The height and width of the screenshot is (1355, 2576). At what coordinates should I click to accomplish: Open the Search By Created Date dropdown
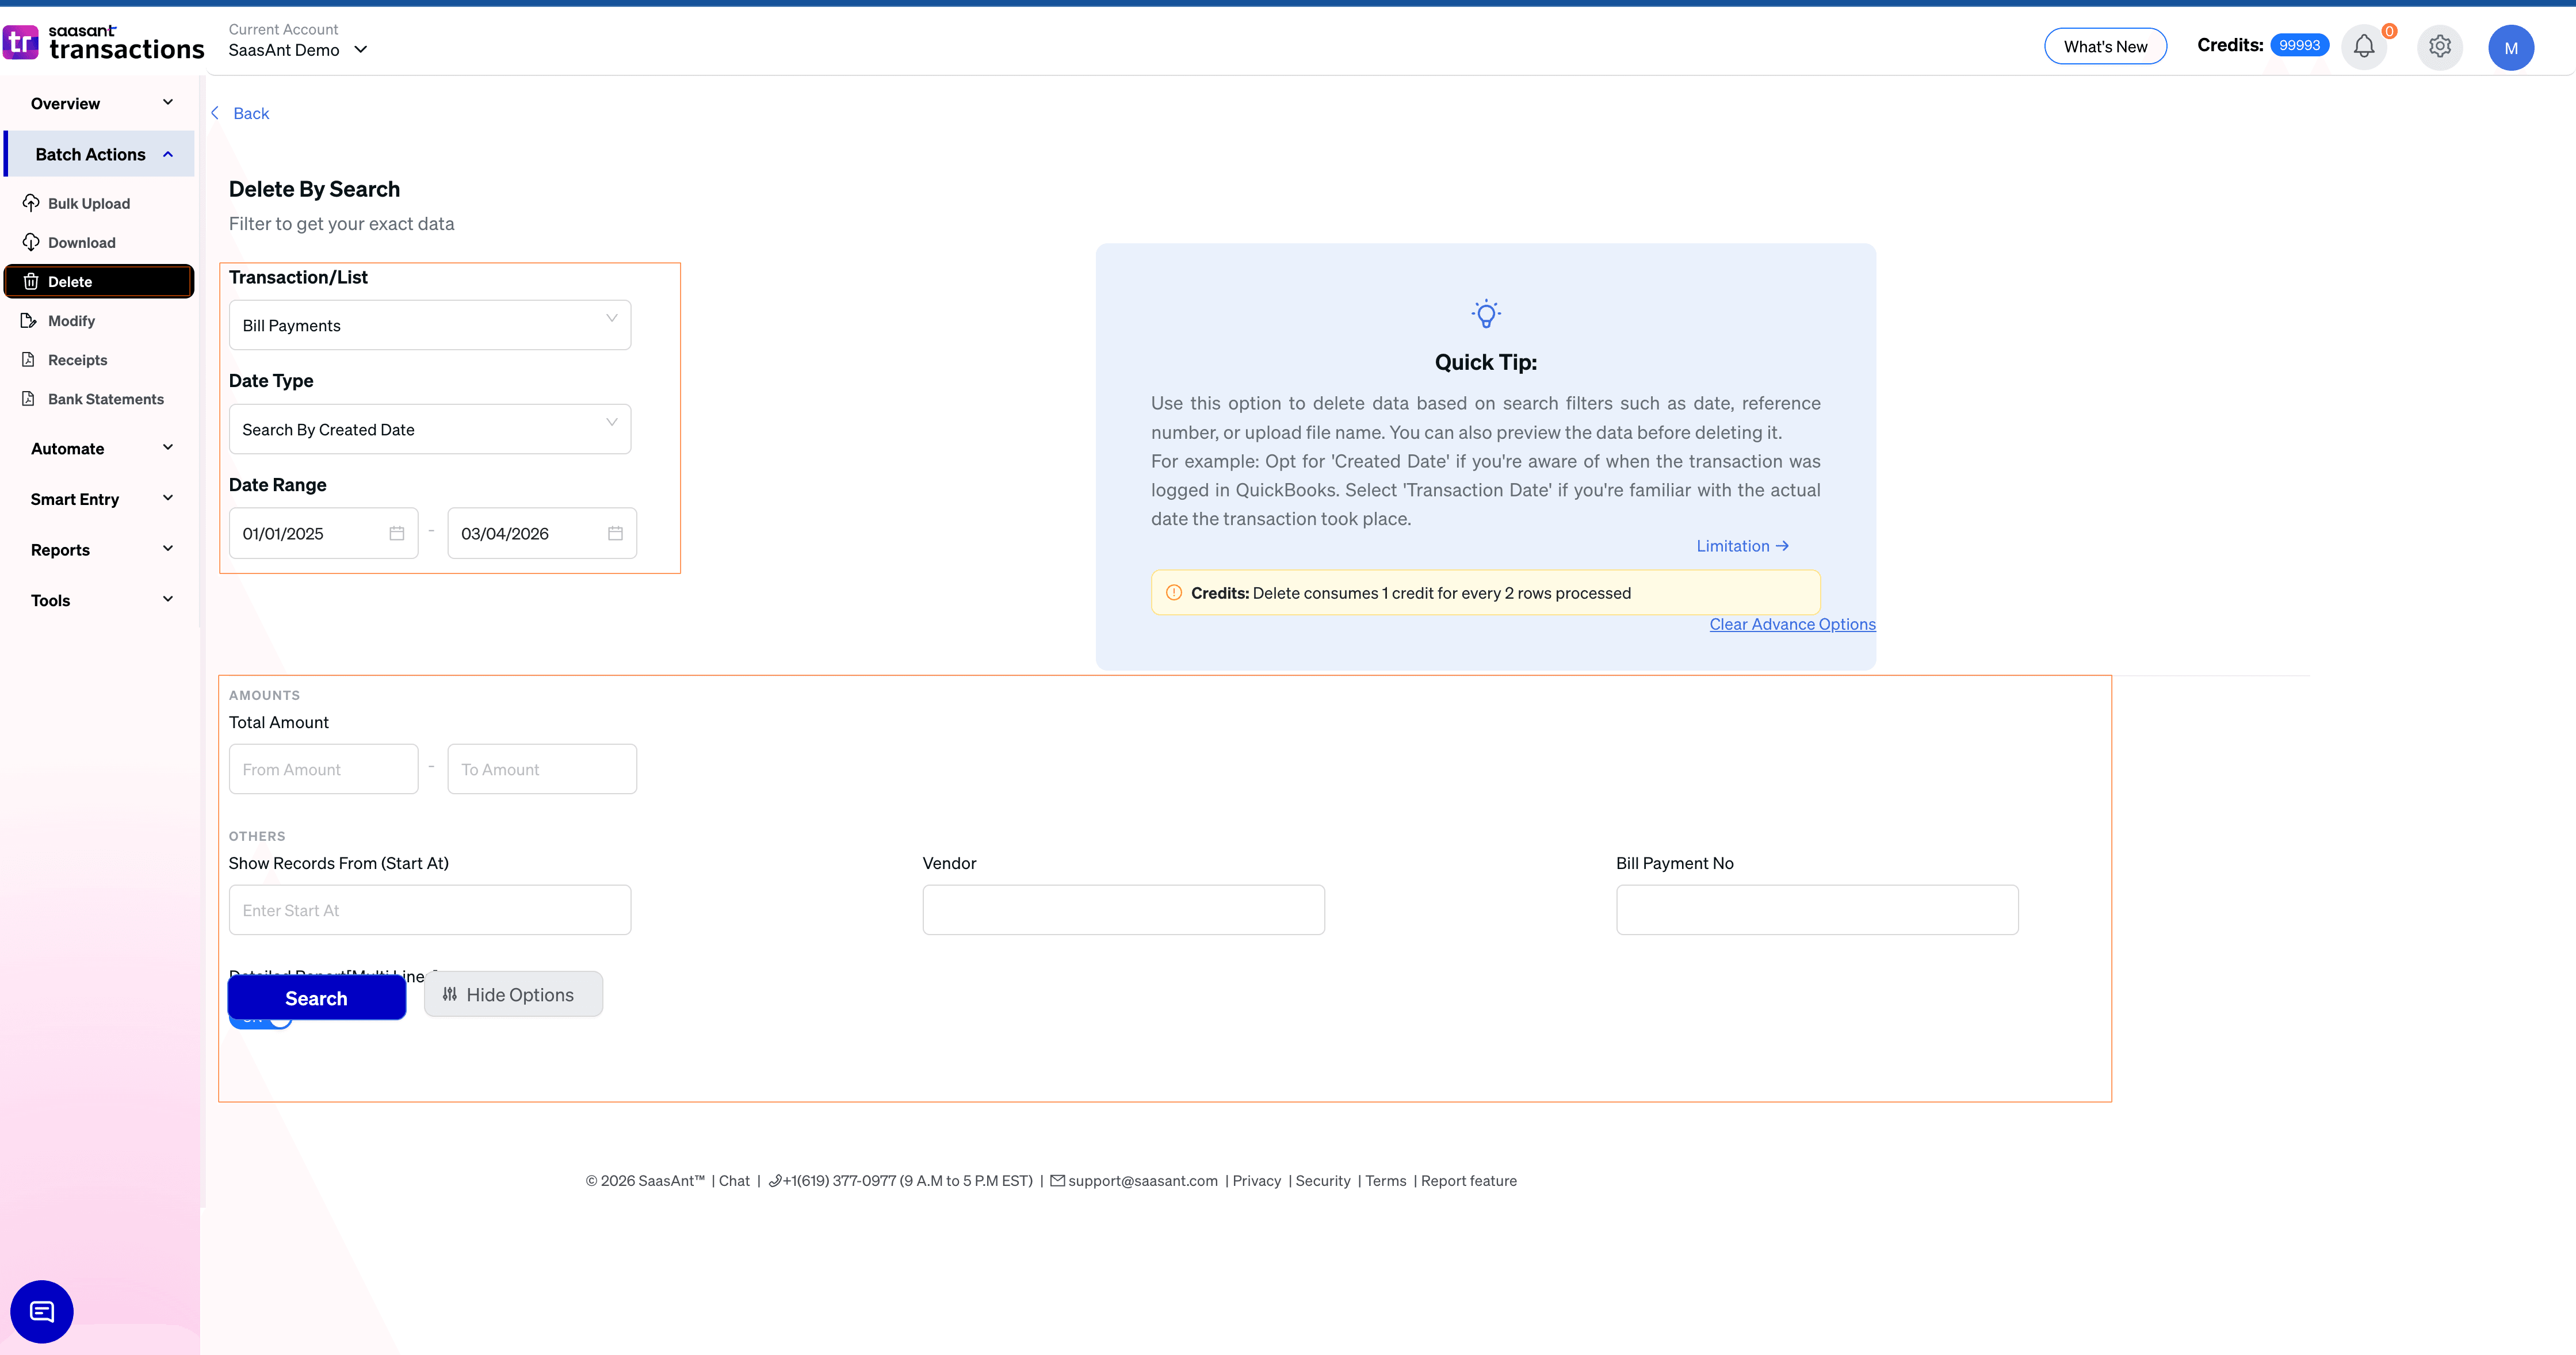click(x=430, y=429)
